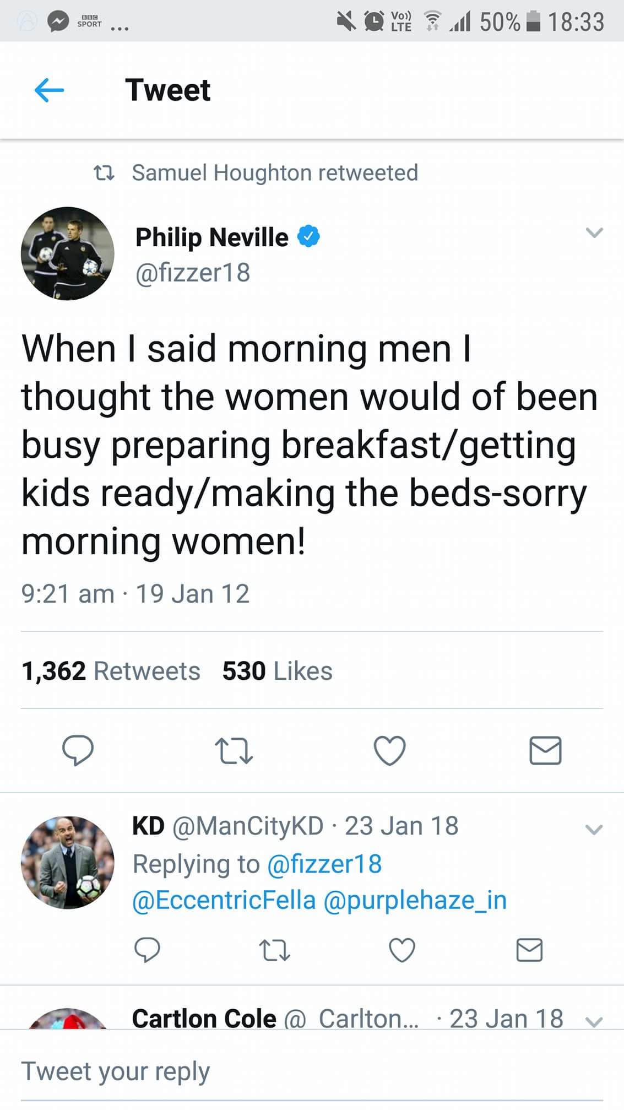Retweet KD's reply
Image resolution: width=624 pixels, height=1110 pixels.
point(274,951)
